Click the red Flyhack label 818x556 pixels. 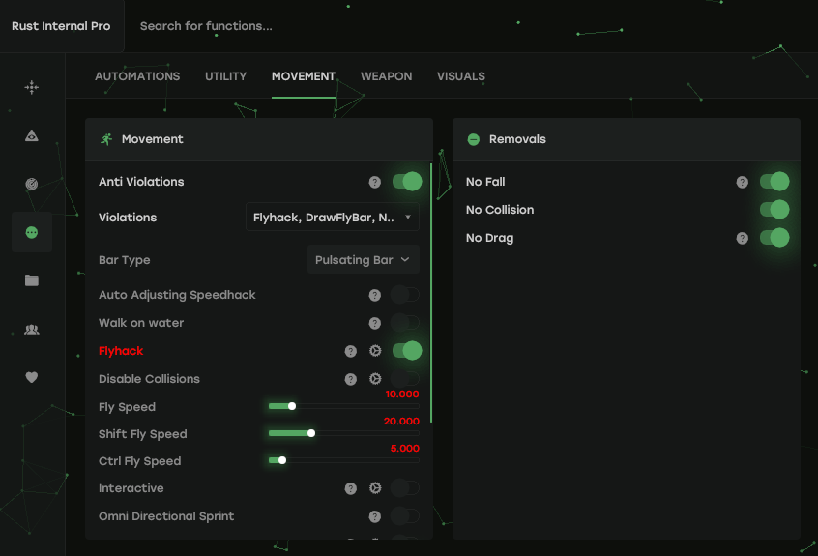pos(121,351)
